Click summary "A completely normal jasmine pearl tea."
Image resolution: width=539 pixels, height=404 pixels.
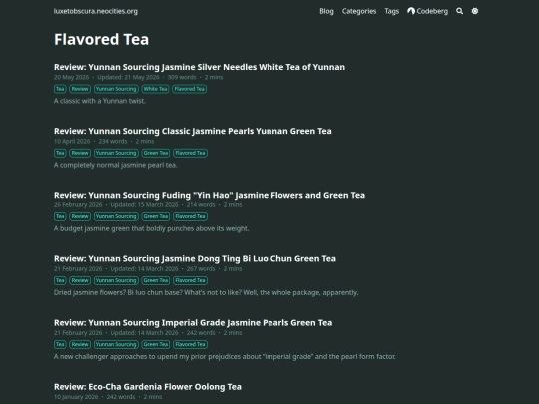coord(116,165)
